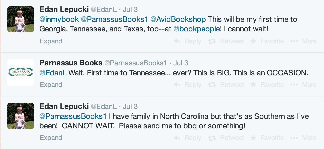Click the @AvidBookshop mention
The height and width of the screenshot is (149, 324).
coord(178,19)
